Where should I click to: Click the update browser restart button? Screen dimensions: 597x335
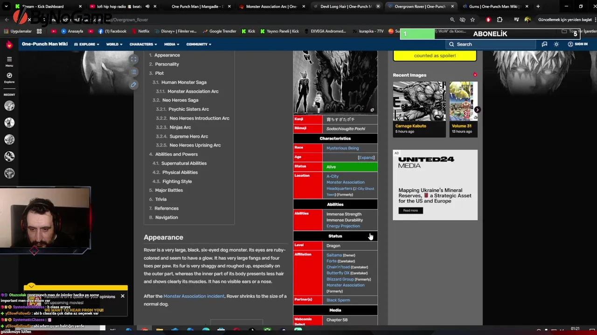[565, 20]
